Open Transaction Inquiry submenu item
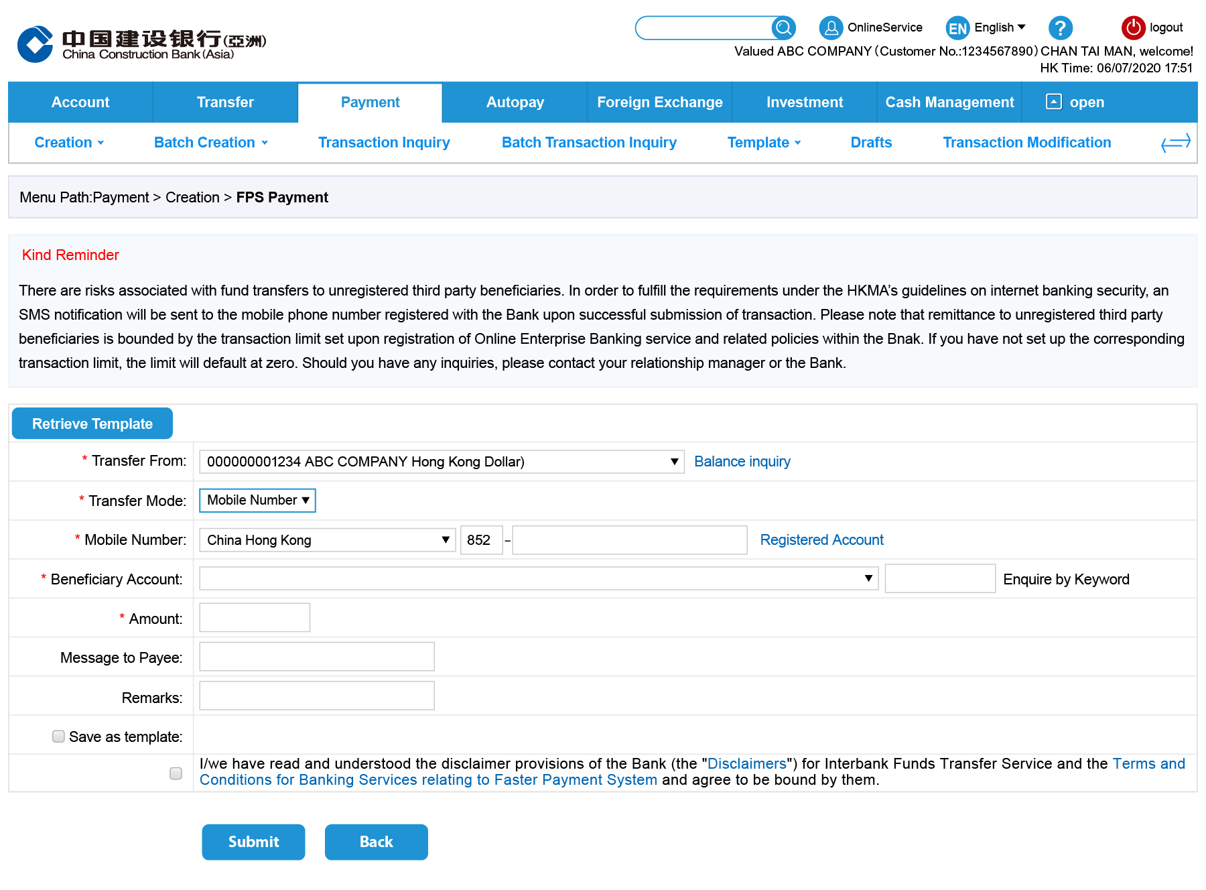 384,142
